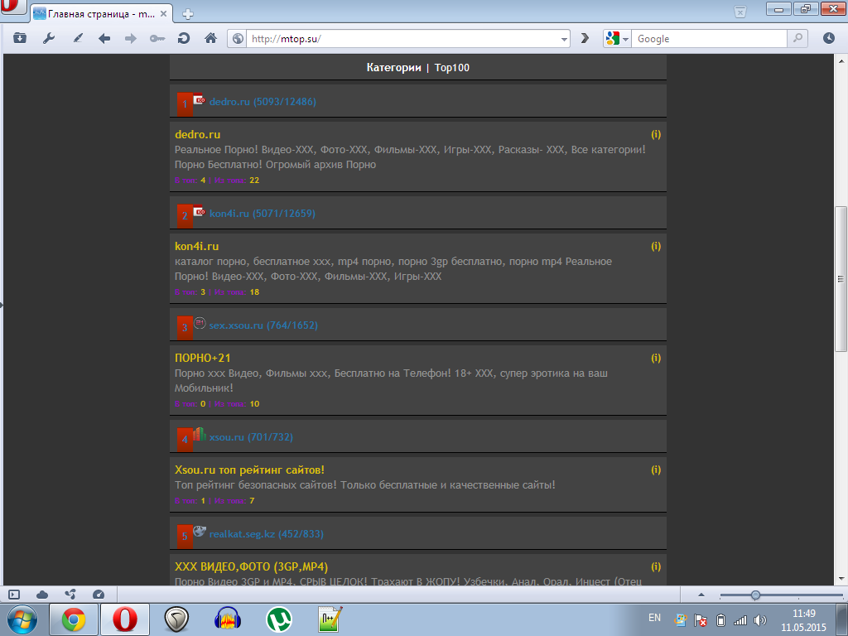
Task: Click Xsou.ru топ рейтинг сайтов title
Action: pyautogui.click(x=249, y=470)
